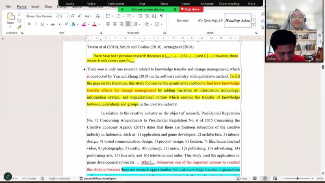Apply strikethrough formatting
This screenshot has width=325, height=183.
[53, 24]
